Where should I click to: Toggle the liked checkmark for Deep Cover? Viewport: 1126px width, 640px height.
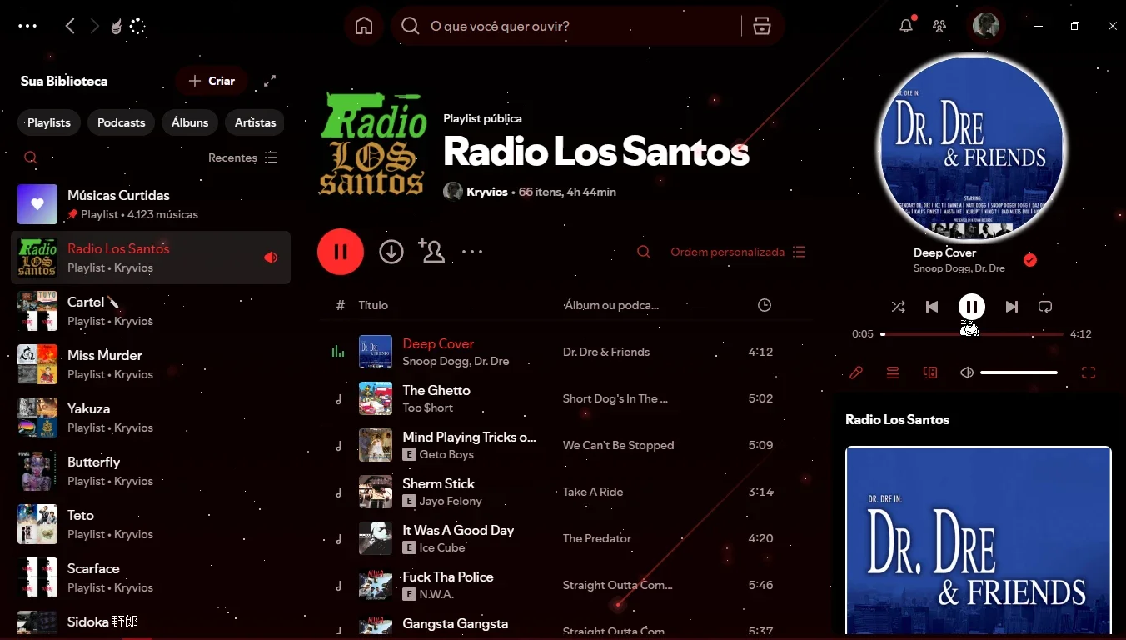point(1030,260)
